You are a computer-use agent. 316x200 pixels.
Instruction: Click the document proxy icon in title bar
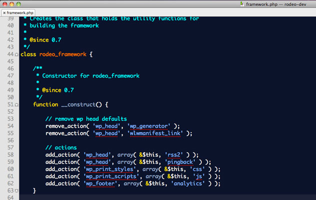(241, 4)
